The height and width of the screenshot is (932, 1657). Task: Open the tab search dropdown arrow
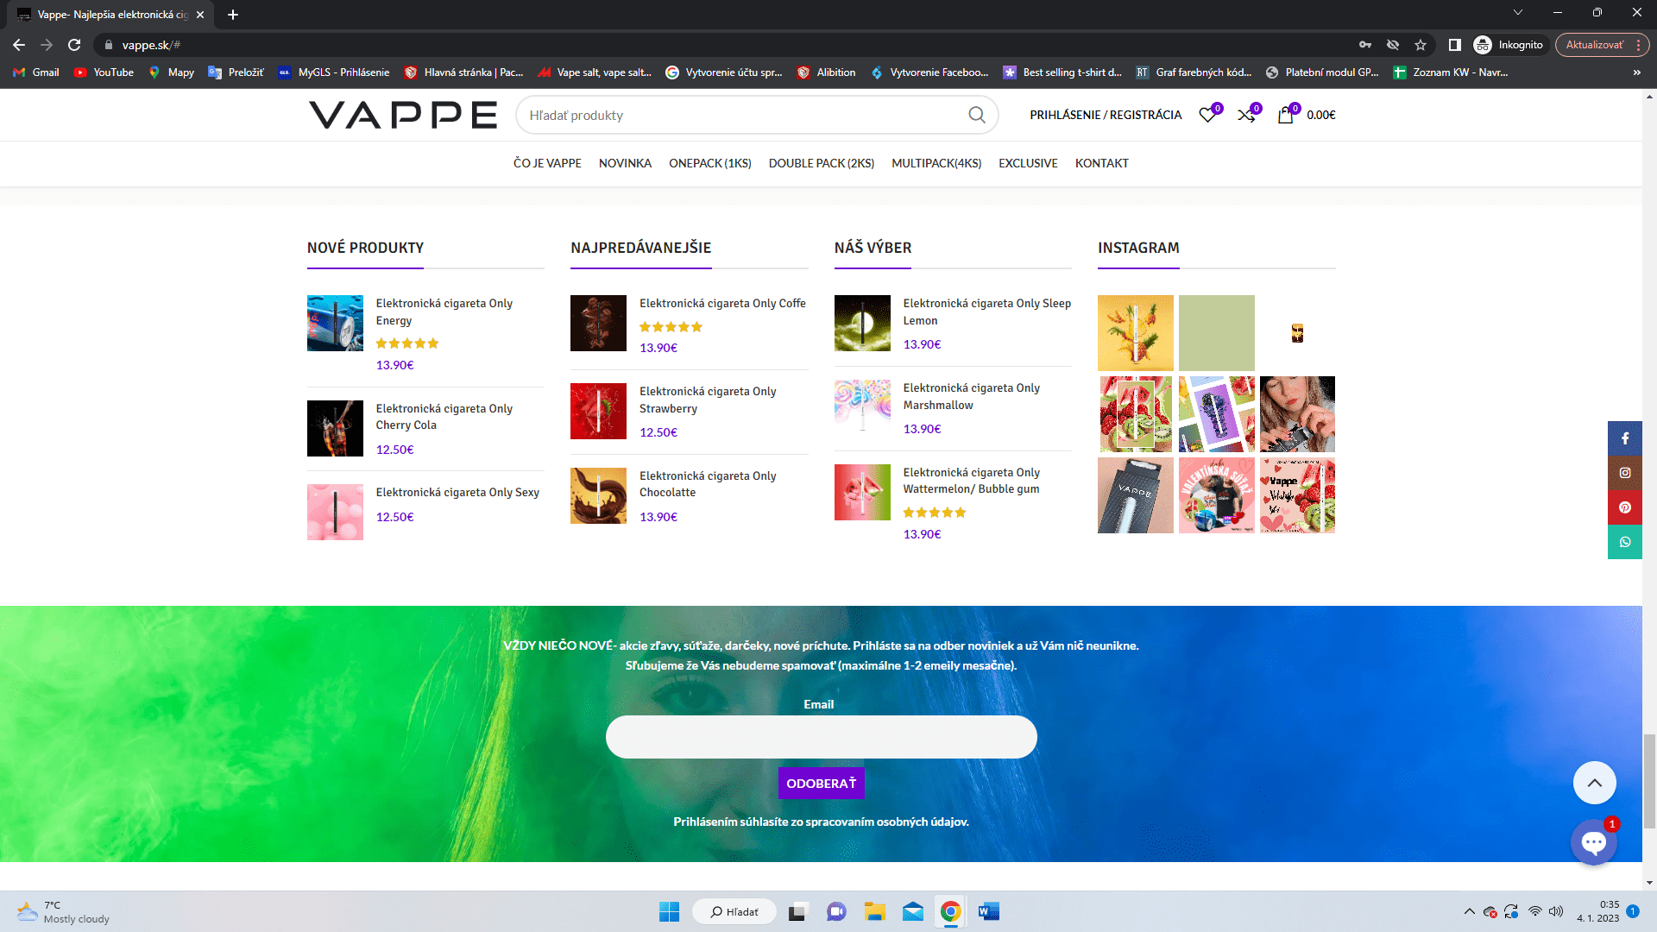(x=1518, y=13)
